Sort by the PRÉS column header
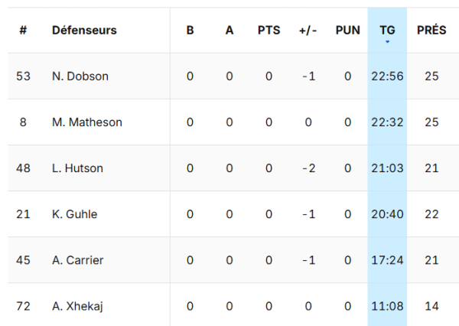This screenshot has height=326, width=459. (431, 31)
